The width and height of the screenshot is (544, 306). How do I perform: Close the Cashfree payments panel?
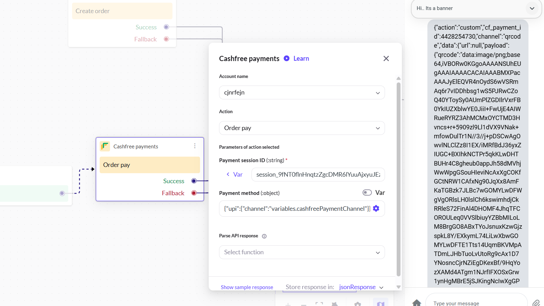(386, 59)
